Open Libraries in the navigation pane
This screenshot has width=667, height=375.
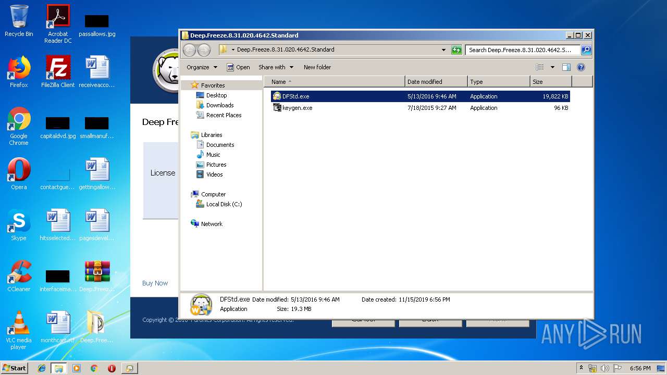(x=212, y=135)
